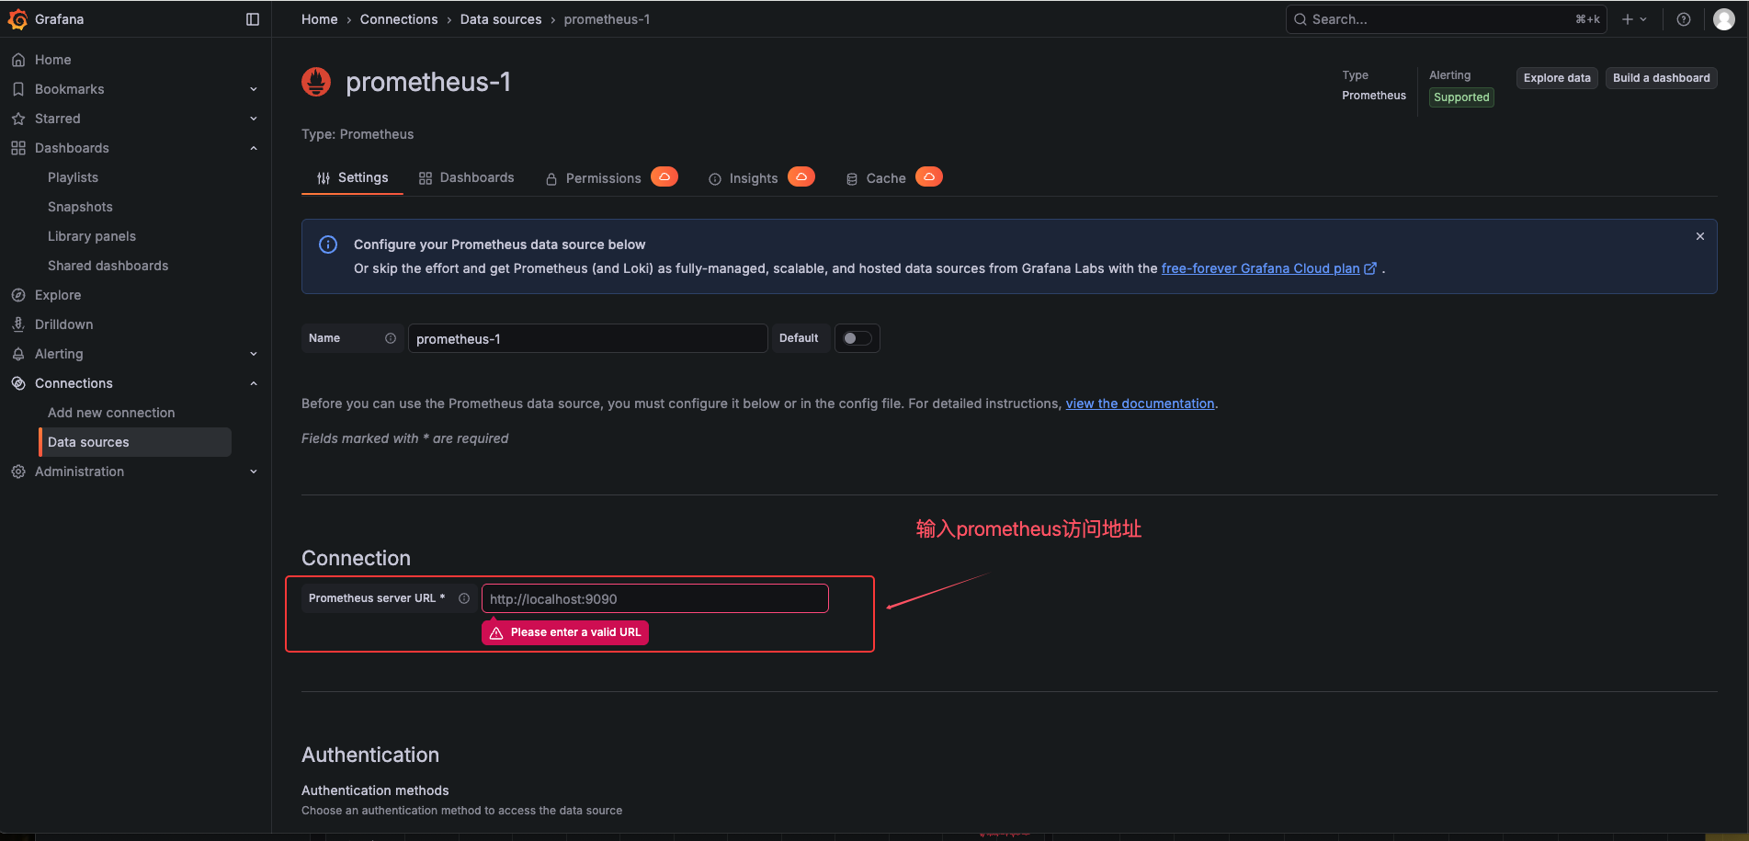Click the Bookmarks icon in sidebar
This screenshot has height=841, width=1749.
[x=18, y=89]
